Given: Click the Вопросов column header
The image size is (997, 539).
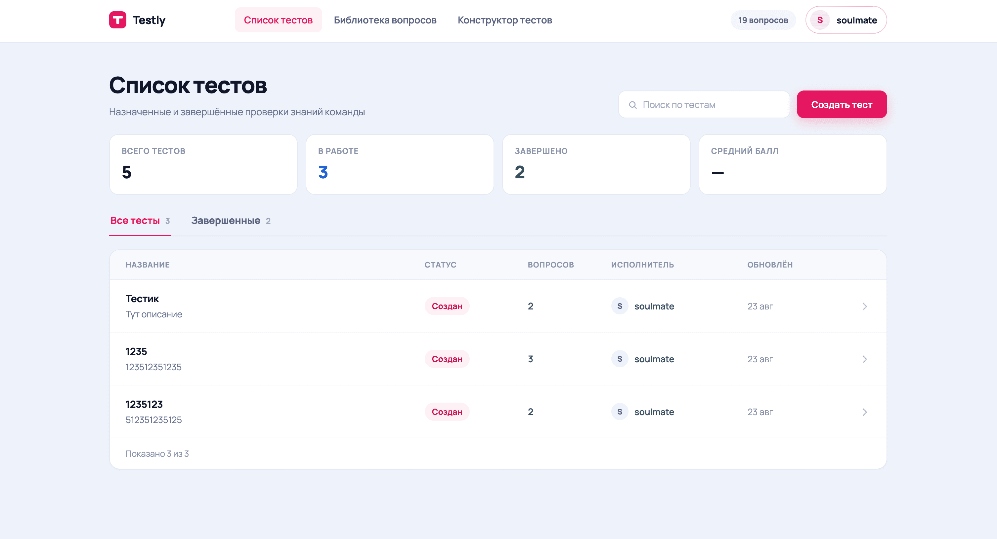Looking at the screenshot, I should click(x=551, y=265).
